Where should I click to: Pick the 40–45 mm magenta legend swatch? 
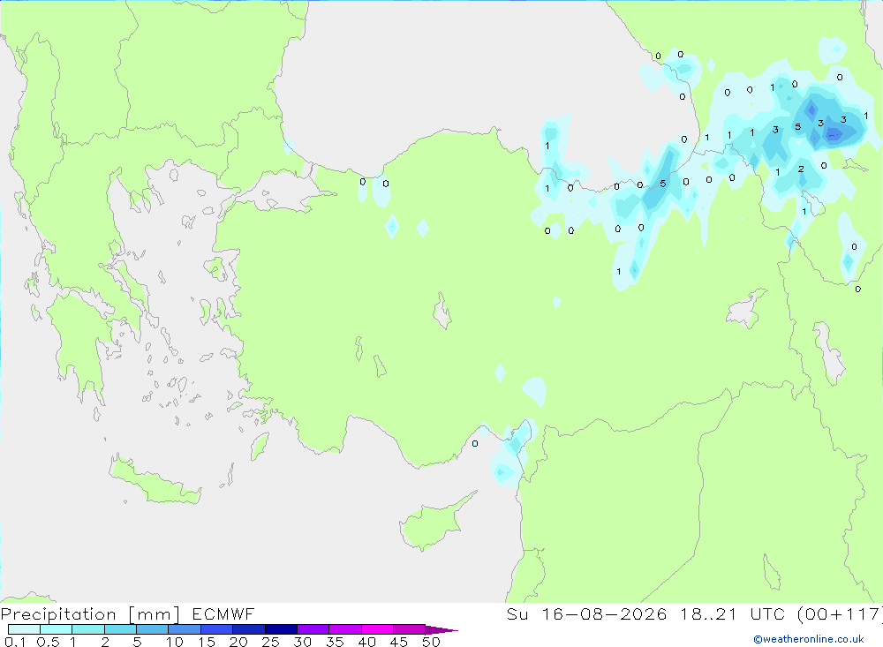pos(377,629)
